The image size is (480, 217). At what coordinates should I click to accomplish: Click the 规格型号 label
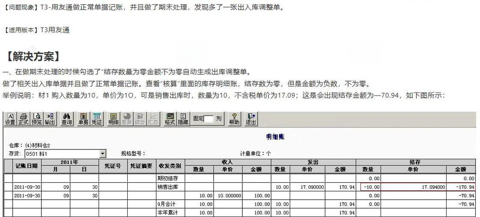pyautogui.click(x=133, y=154)
